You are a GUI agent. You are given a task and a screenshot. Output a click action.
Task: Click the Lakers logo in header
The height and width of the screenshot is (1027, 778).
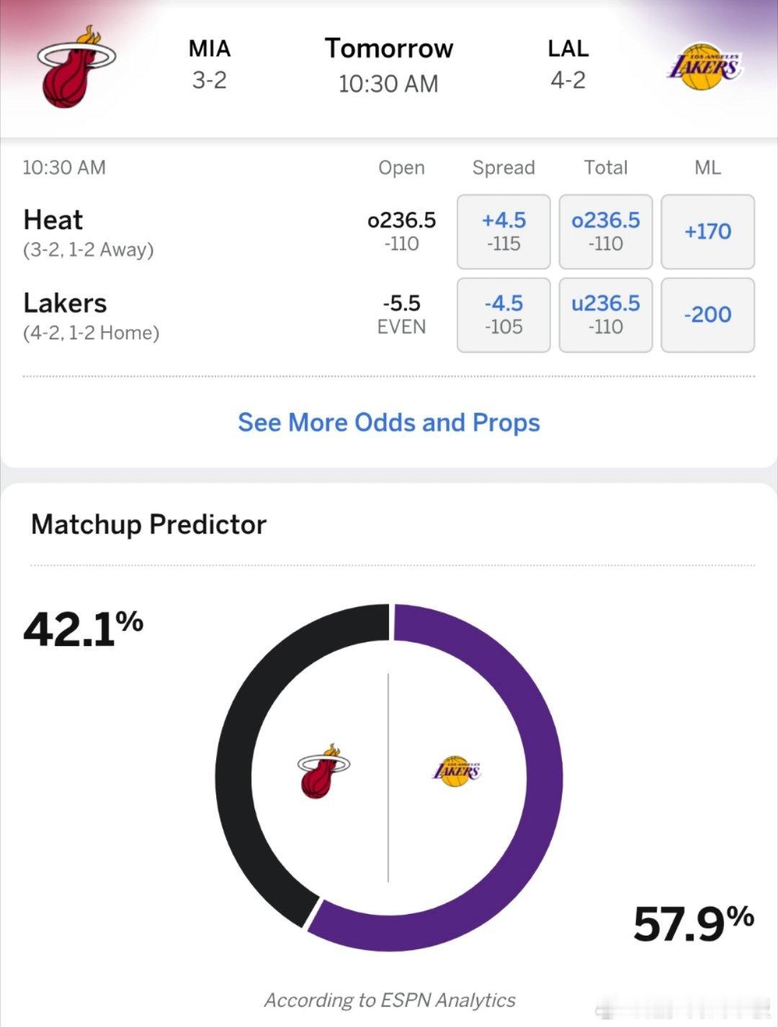(702, 68)
